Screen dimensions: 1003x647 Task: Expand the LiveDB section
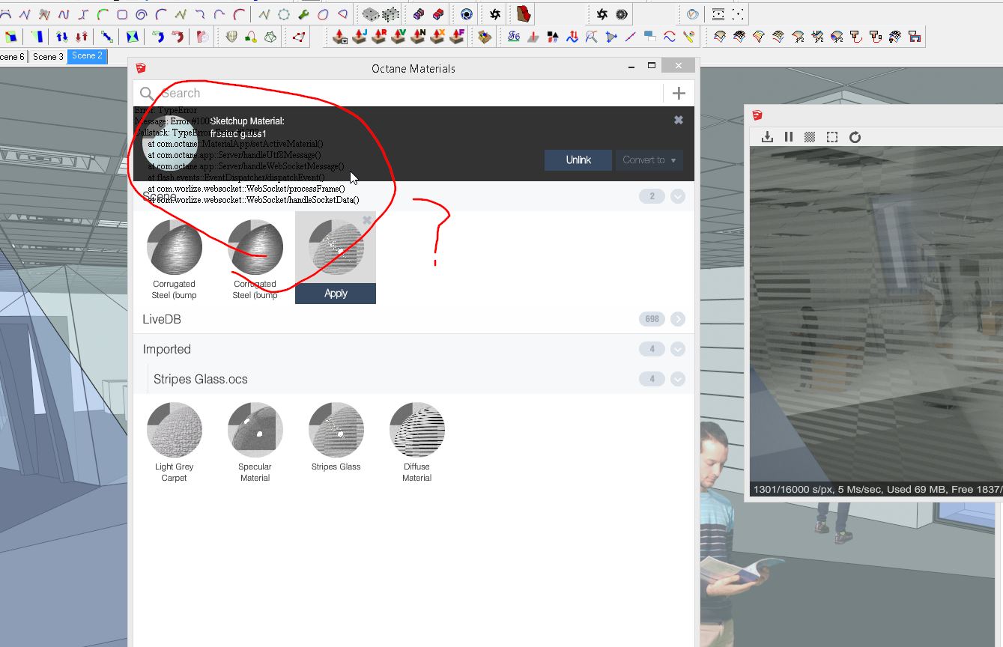click(678, 319)
